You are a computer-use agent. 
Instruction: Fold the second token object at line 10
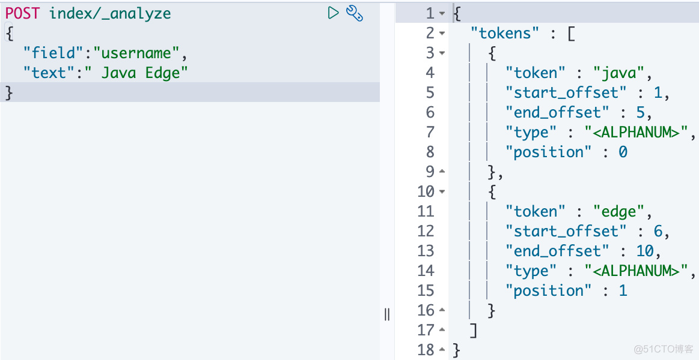[x=442, y=192]
